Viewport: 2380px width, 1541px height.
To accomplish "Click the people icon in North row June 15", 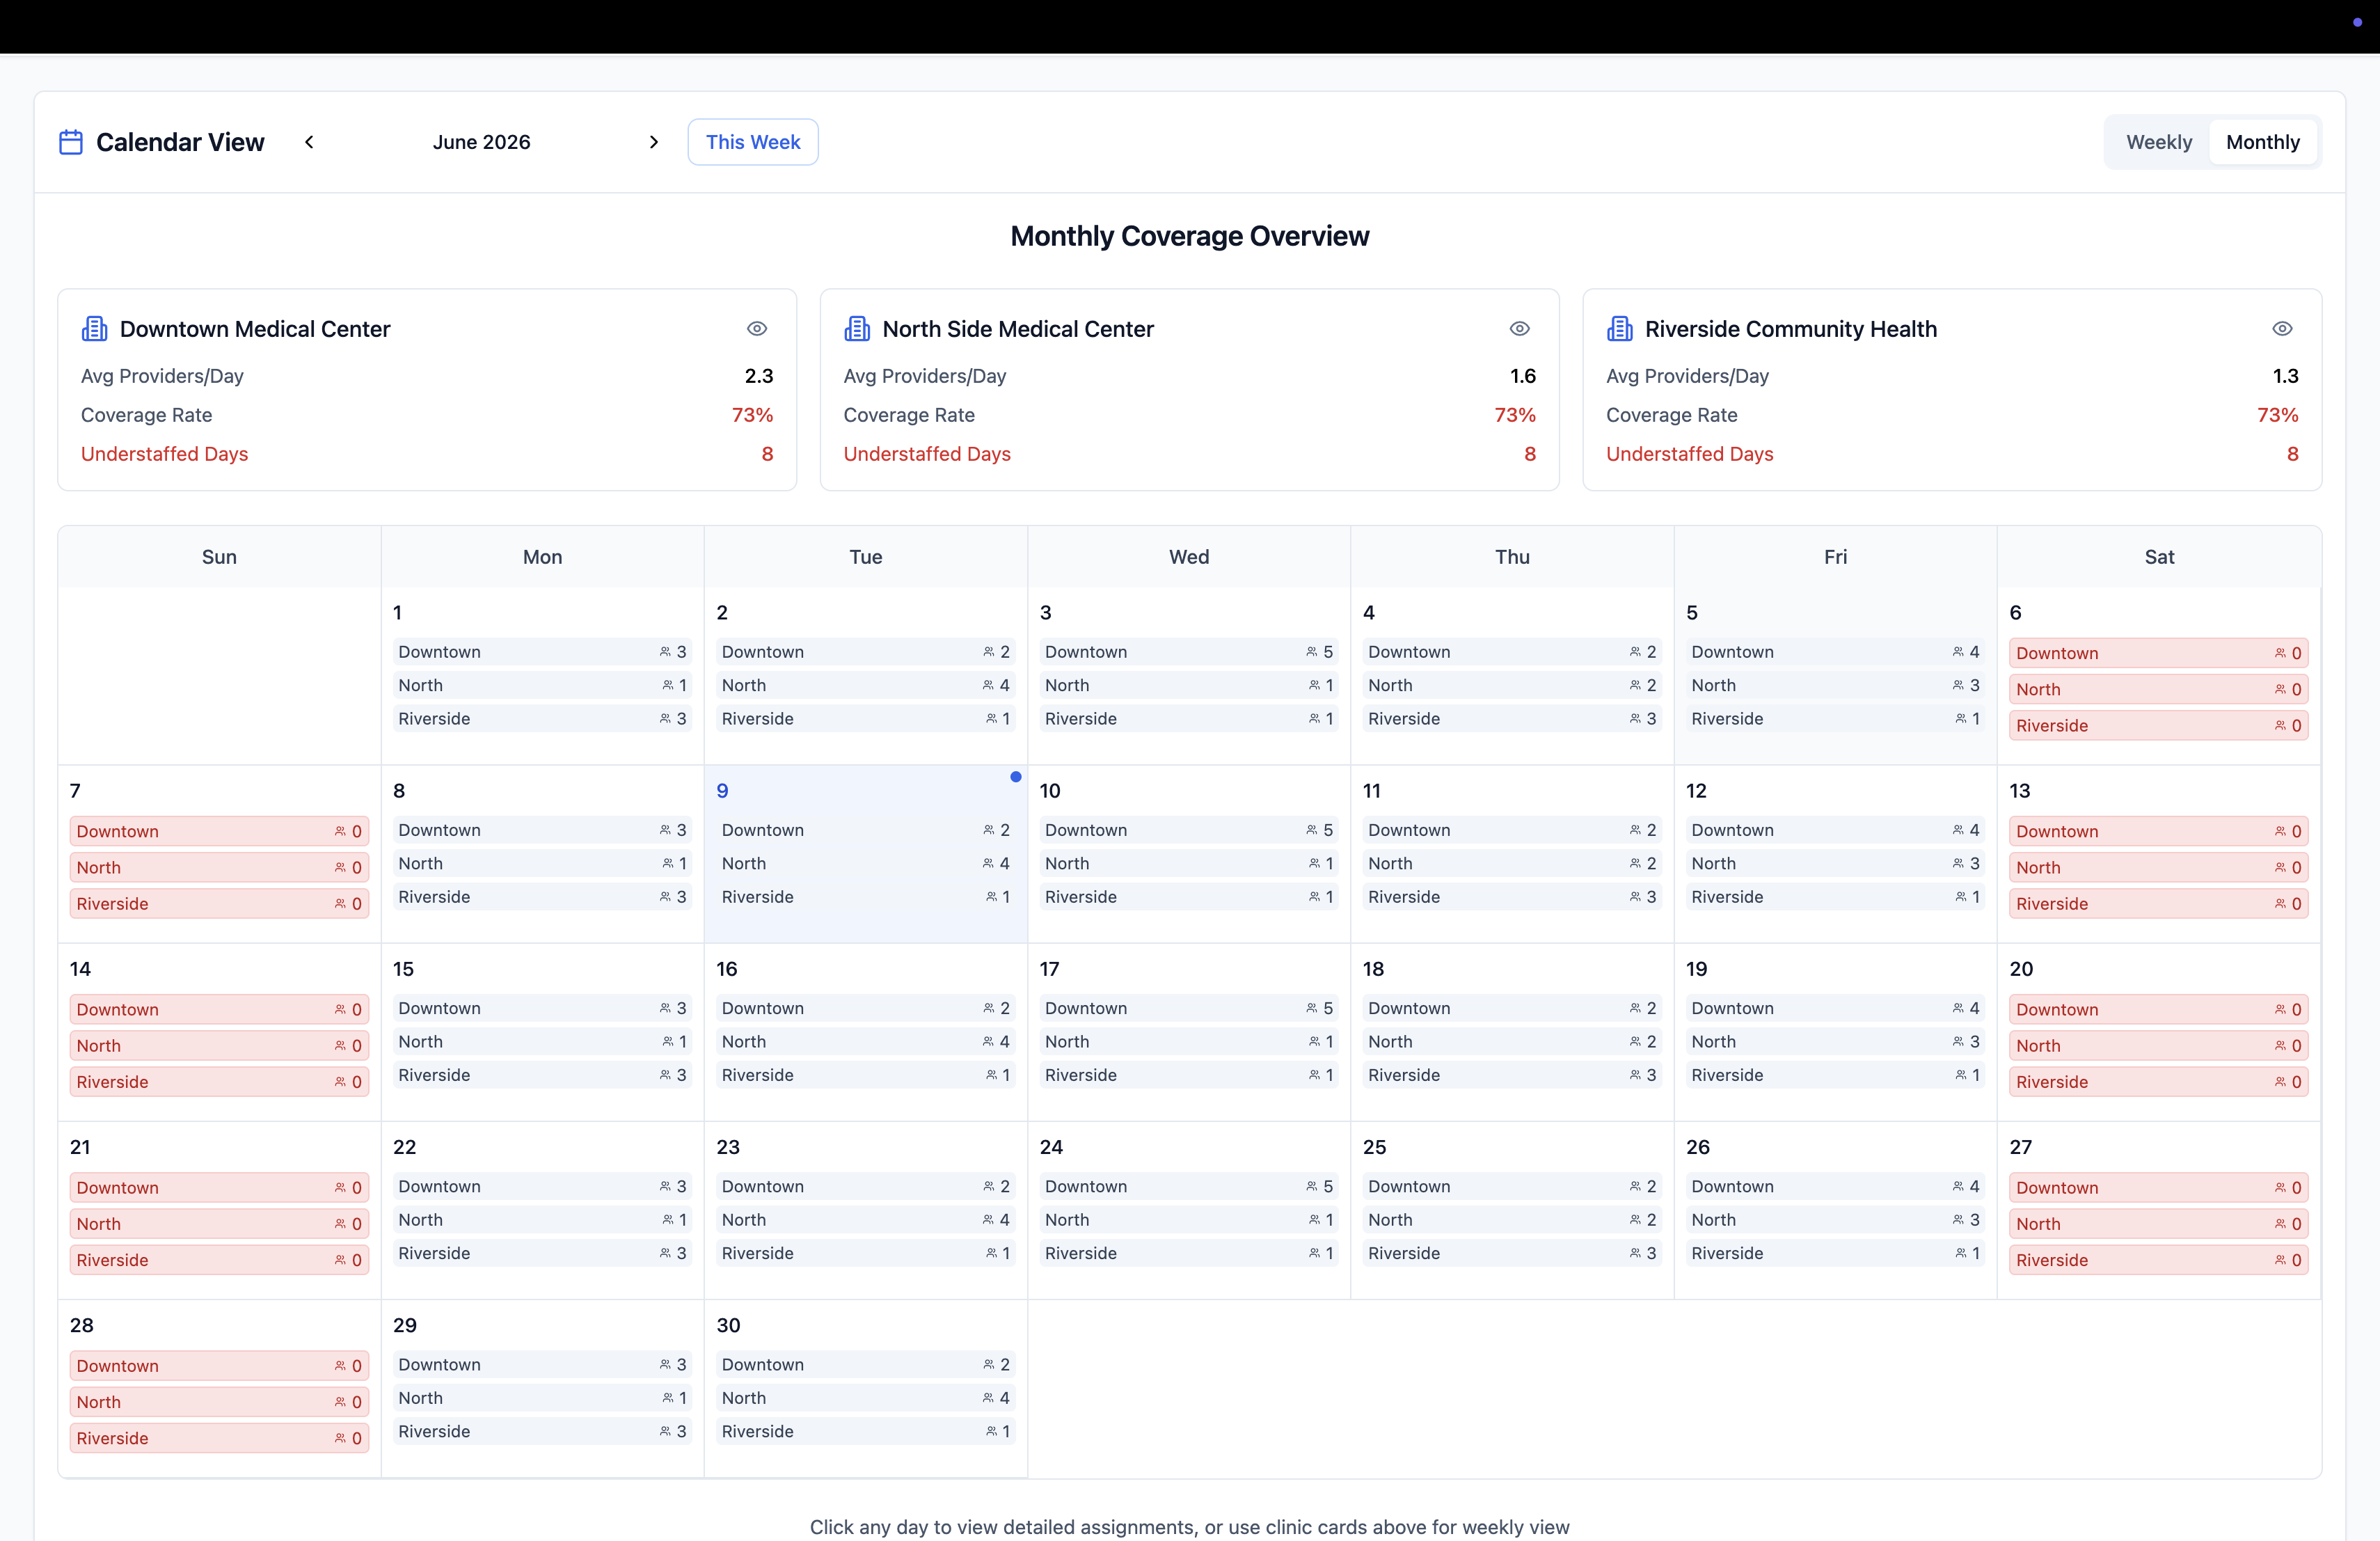I will pyautogui.click(x=667, y=1041).
